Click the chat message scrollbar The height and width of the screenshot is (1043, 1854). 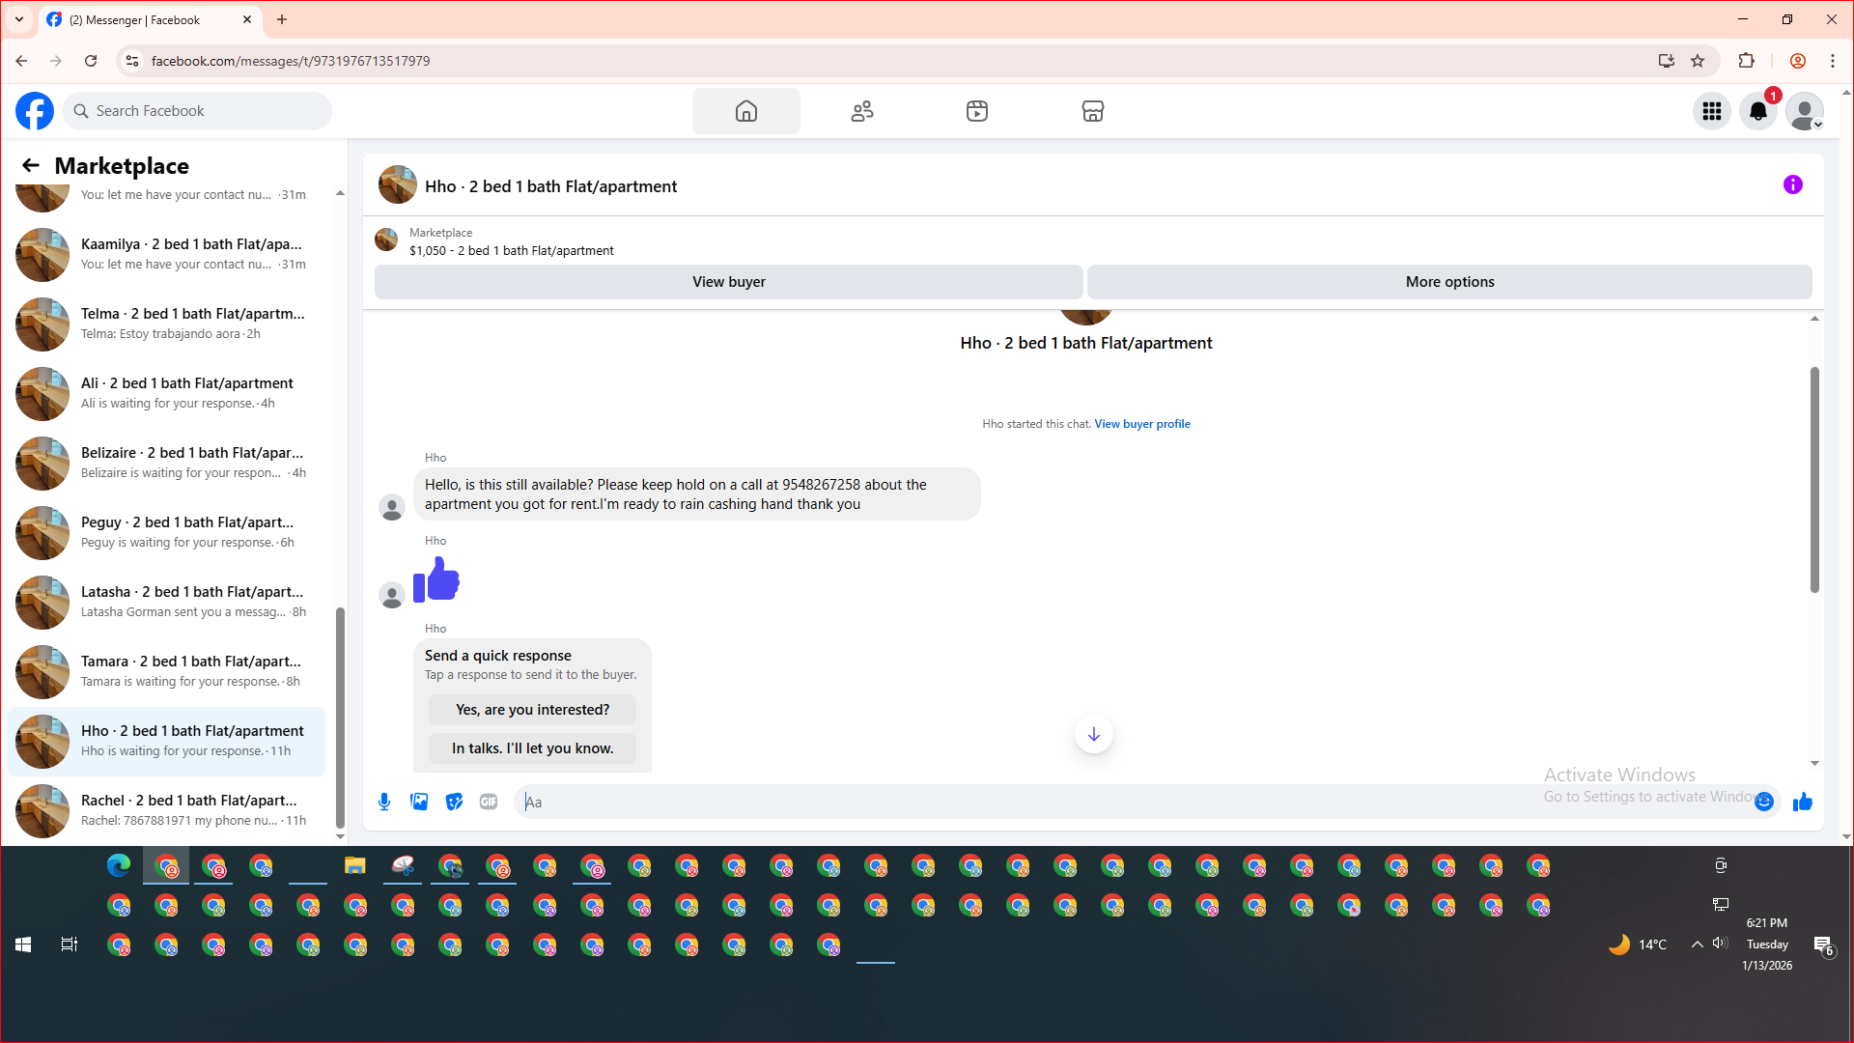click(x=1814, y=480)
